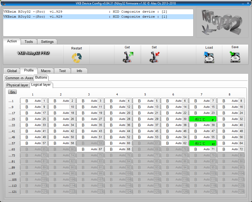The image size is (252, 202).
Task: Click logical button cell 36
Action: 118,125
